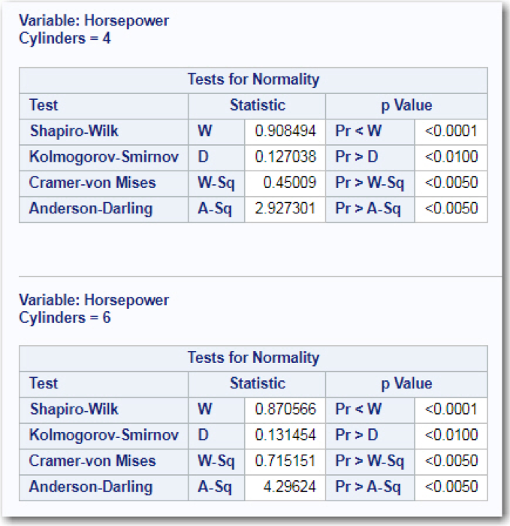Select the Anderson-Darling row label in Cylinders 6 table

point(90,486)
